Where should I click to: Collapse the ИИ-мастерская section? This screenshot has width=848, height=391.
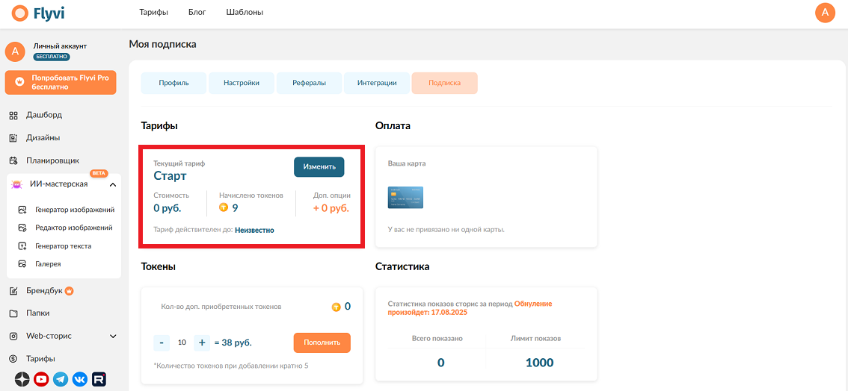click(112, 185)
